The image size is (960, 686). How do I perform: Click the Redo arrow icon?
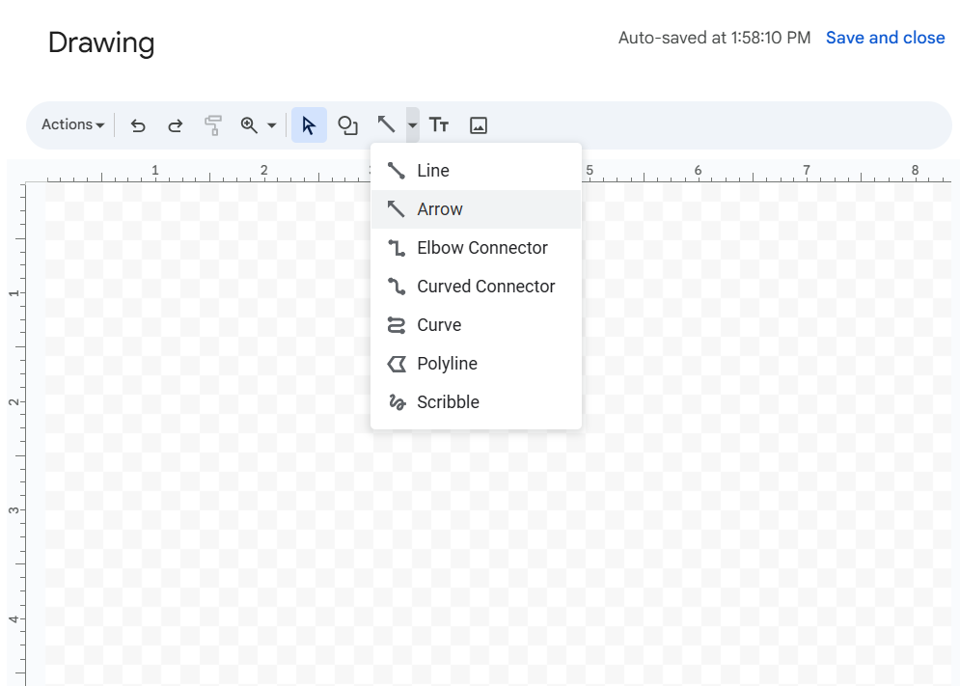tap(175, 125)
